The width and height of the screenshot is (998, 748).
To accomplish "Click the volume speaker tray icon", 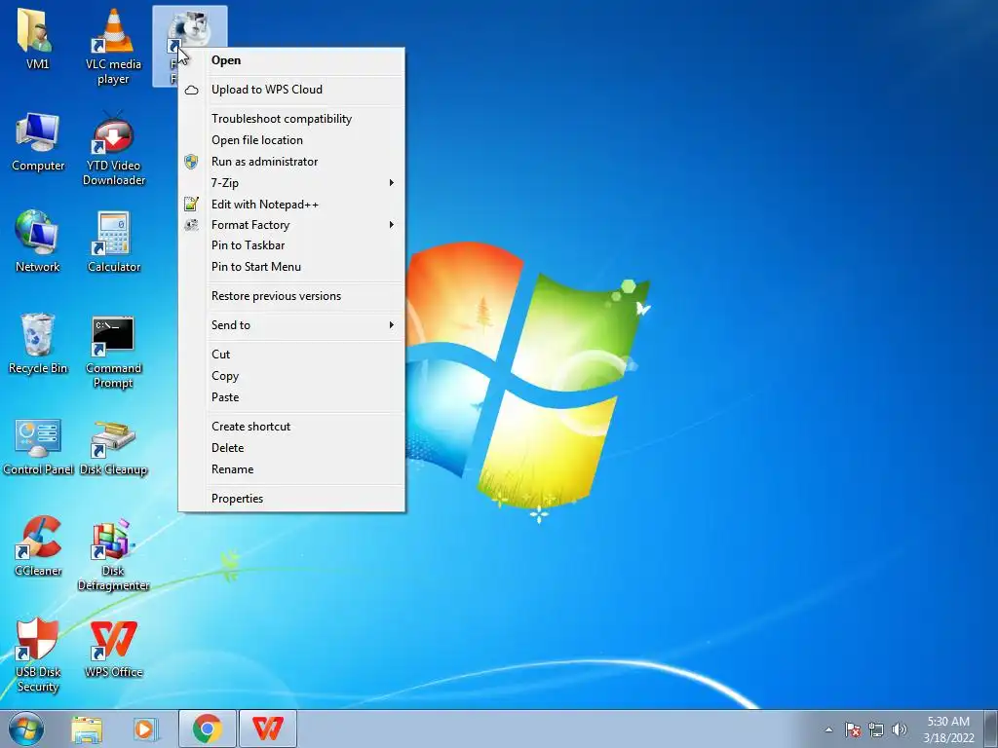I will pos(900,729).
